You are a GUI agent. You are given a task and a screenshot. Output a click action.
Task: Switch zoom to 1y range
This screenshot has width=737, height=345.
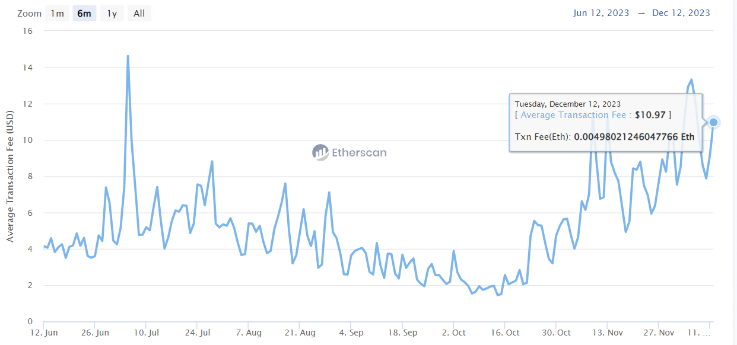point(112,13)
